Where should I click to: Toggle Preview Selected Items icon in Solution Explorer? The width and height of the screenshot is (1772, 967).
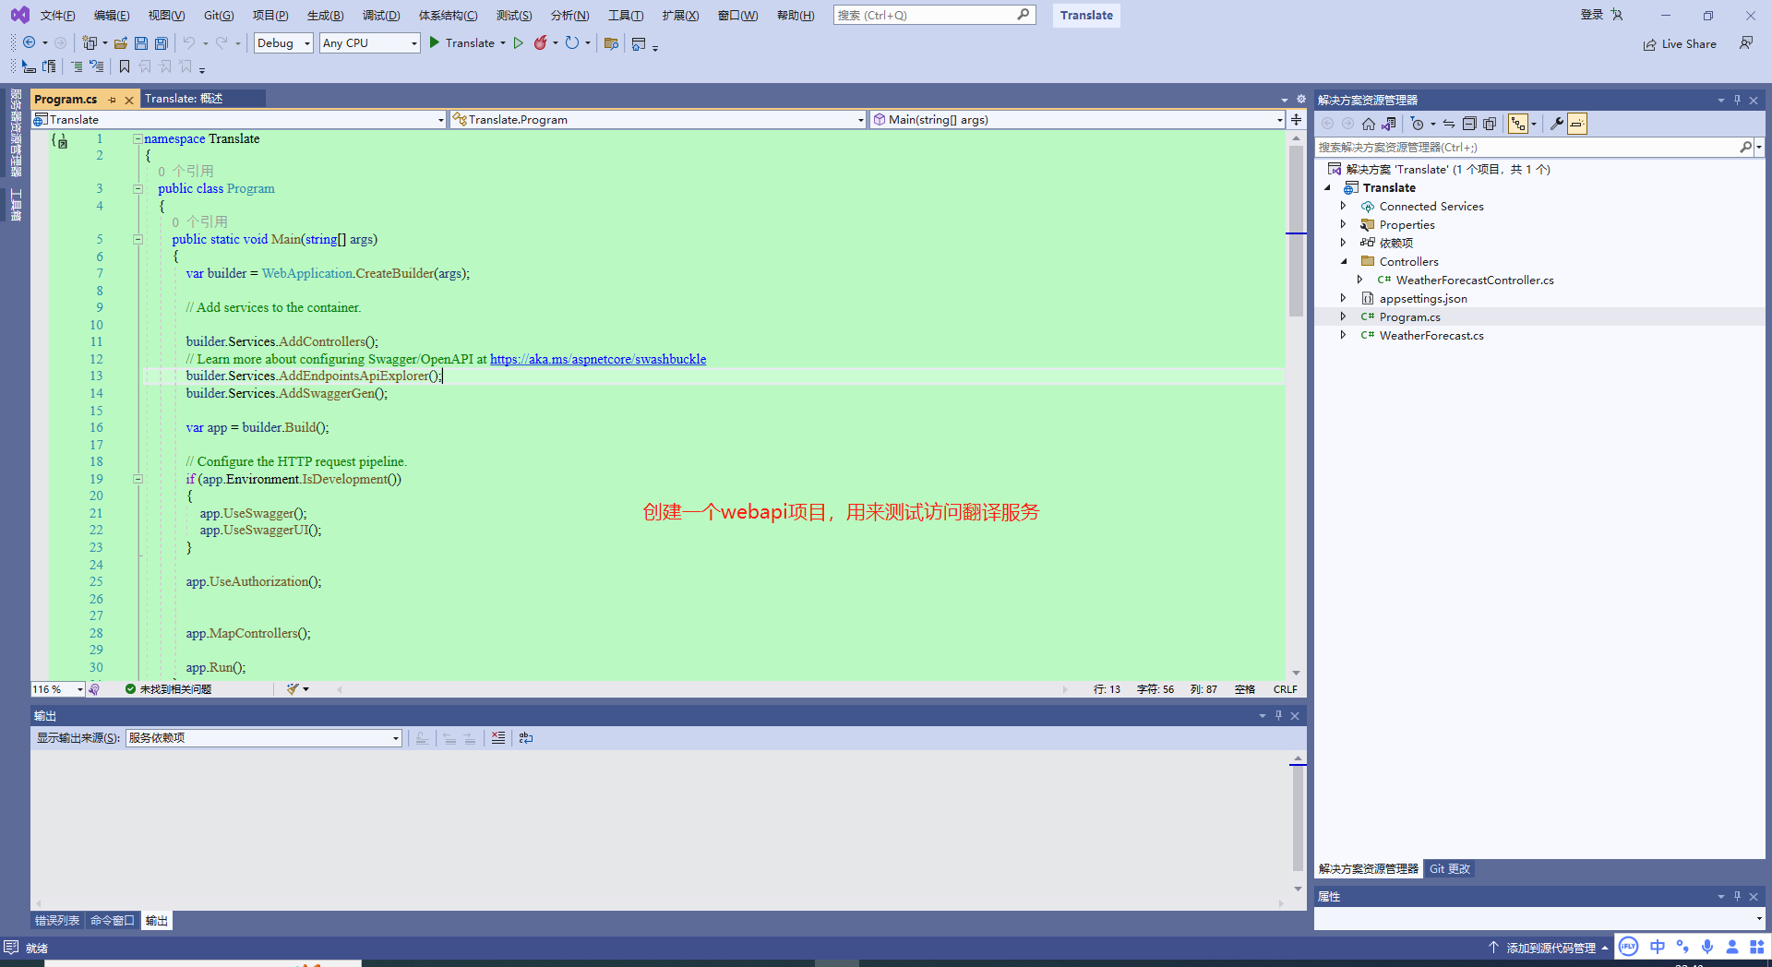pyautogui.click(x=1577, y=124)
